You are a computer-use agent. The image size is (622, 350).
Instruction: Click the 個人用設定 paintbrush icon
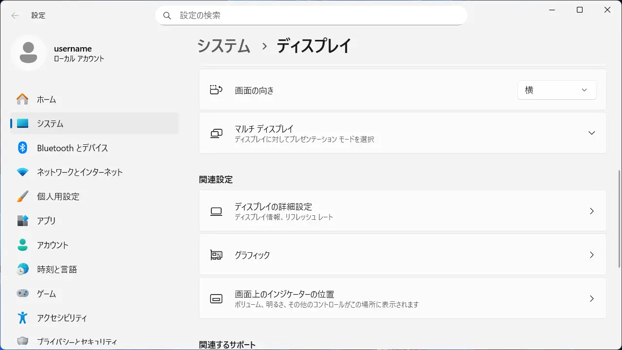coord(22,196)
